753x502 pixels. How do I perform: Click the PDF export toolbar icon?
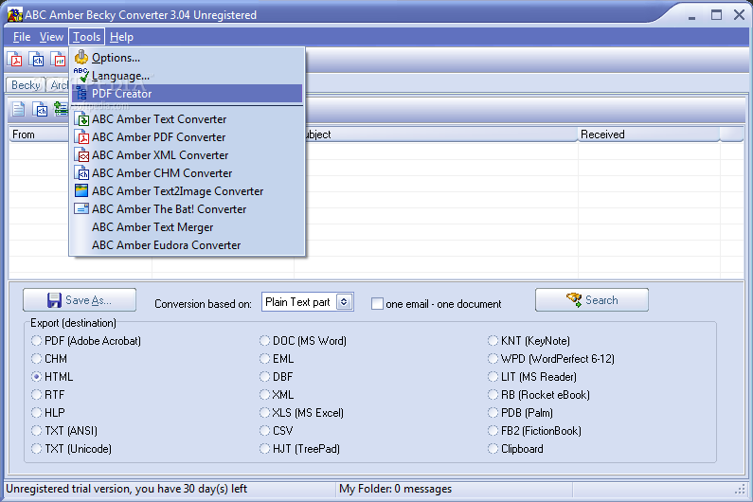pyautogui.click(x=15, y=60)
